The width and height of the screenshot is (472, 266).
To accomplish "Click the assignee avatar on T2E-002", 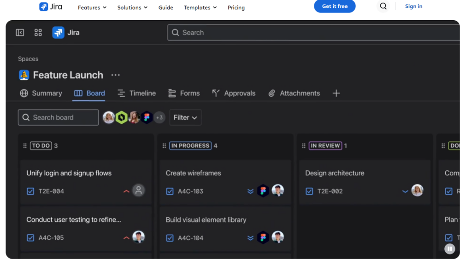I will click(x=417, y=190).
